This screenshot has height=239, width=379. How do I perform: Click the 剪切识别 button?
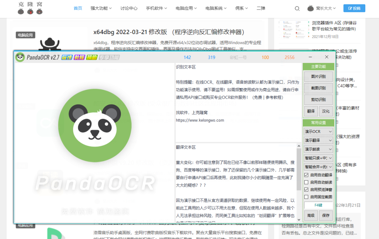318,100
